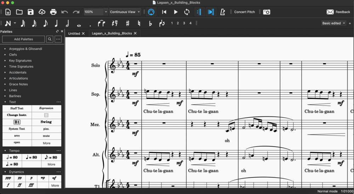
Task: Click the flat accidental icon
Action: tap(150, 23)
